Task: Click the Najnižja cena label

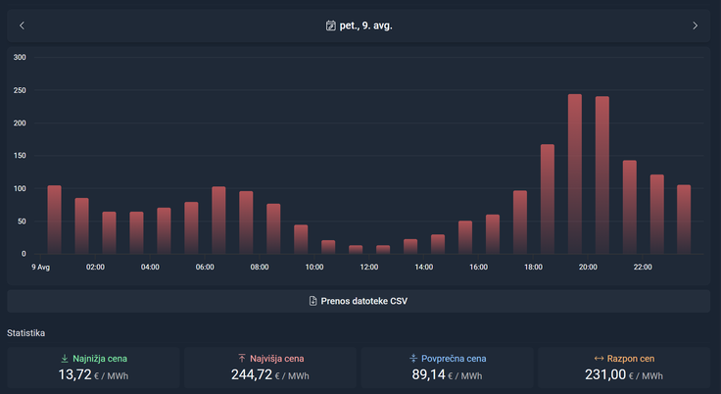Action: 100,358
